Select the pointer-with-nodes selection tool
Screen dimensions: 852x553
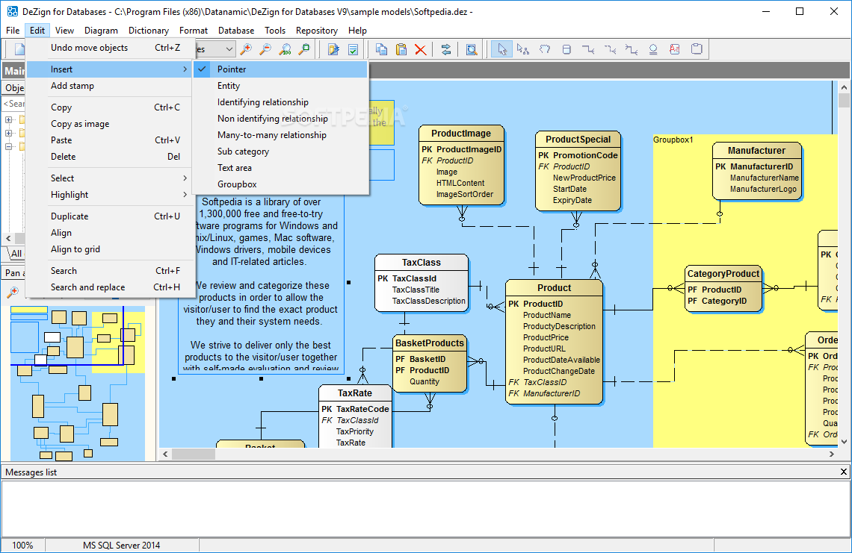522,49
